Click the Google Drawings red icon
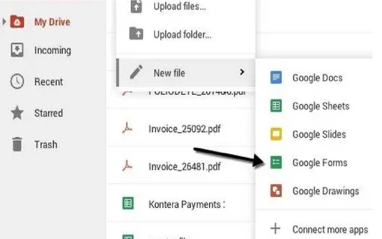This screenshot has width=382, height=239. (x=276, y=191)
